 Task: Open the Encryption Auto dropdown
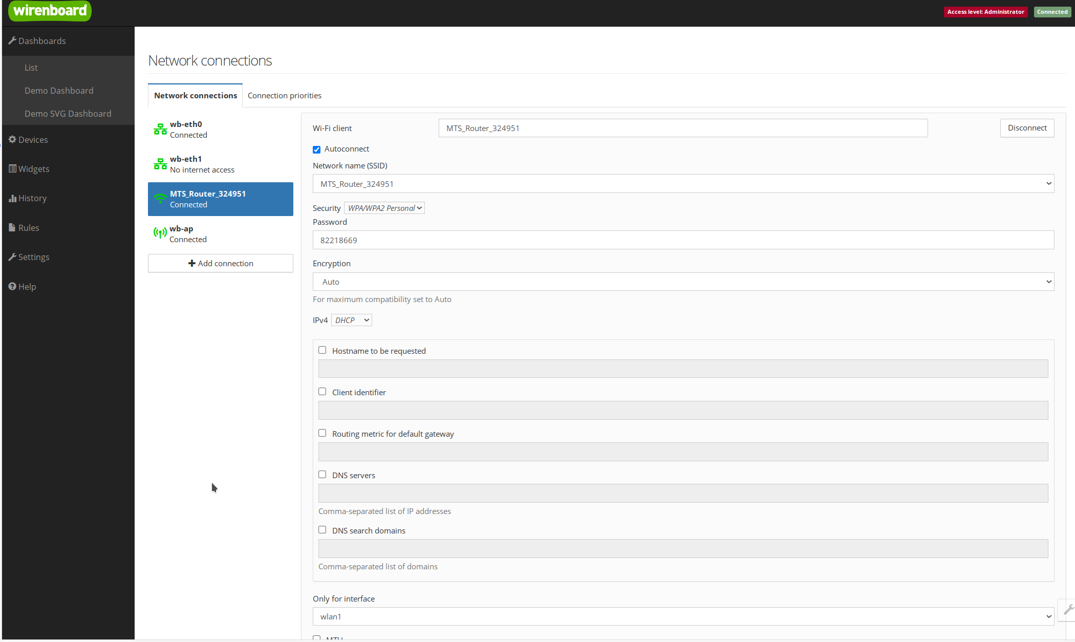point(683,282)
